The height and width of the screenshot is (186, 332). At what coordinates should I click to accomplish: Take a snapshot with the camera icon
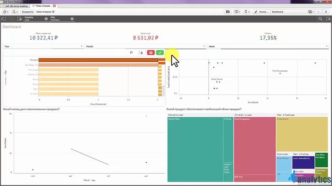pyautogui.click(x=228, y=12)
